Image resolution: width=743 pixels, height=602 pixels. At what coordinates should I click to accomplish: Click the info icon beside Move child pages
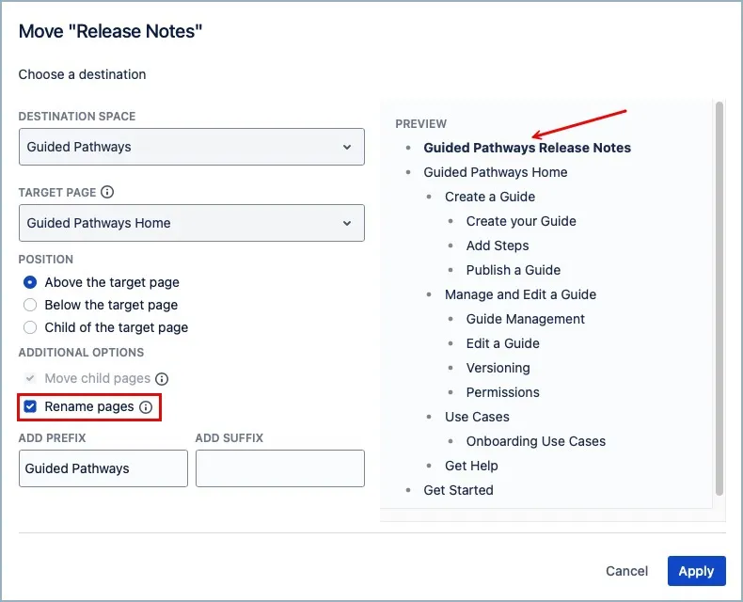[162, 379]
